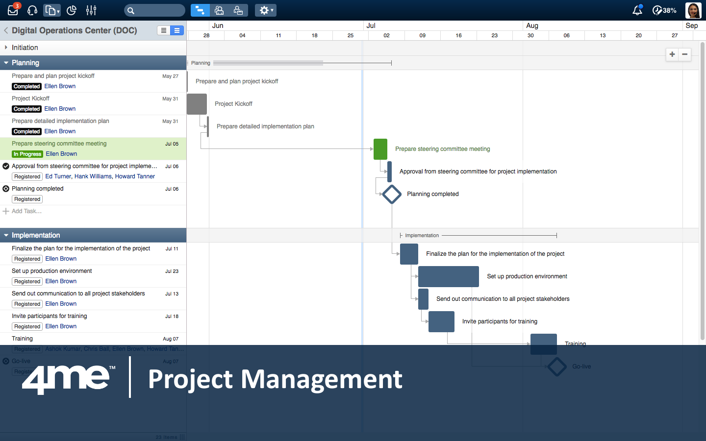Click the Invite participants Gantt bar
The height and width of the screenshot is (441, 706).
pos(441,321)
